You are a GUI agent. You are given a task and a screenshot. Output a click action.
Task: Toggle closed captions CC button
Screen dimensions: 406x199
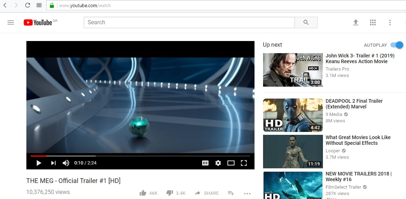pyautogui.click(x=205, y=163)
